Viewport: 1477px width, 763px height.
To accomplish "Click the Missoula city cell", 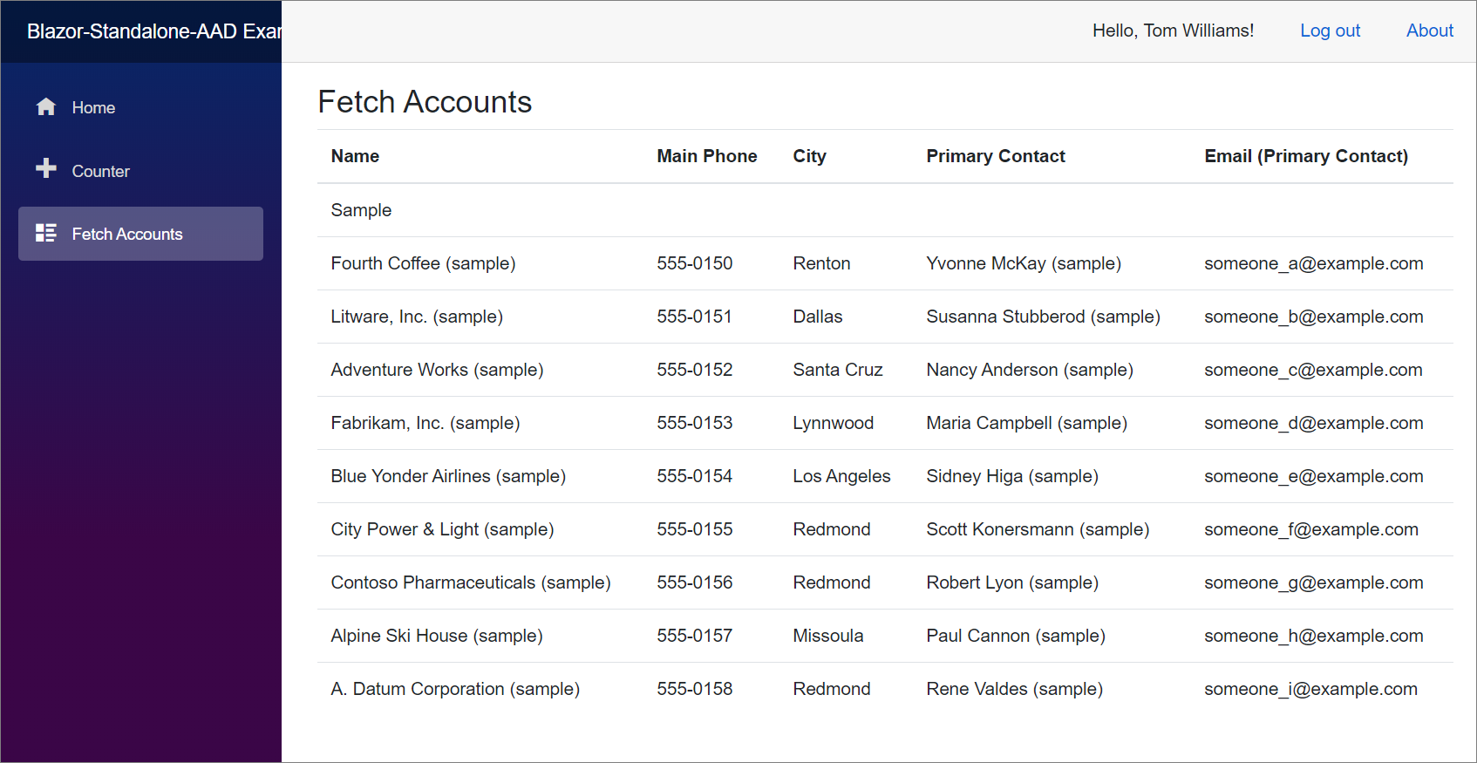I will [x=827, y=636].
